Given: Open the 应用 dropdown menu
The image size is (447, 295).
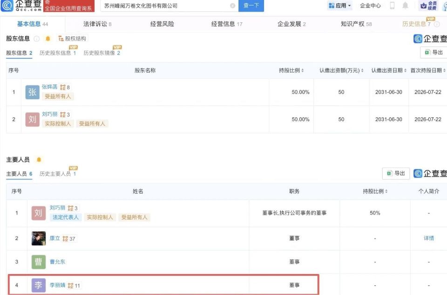Looking at the screenshot, I should [x=340, y=6].
